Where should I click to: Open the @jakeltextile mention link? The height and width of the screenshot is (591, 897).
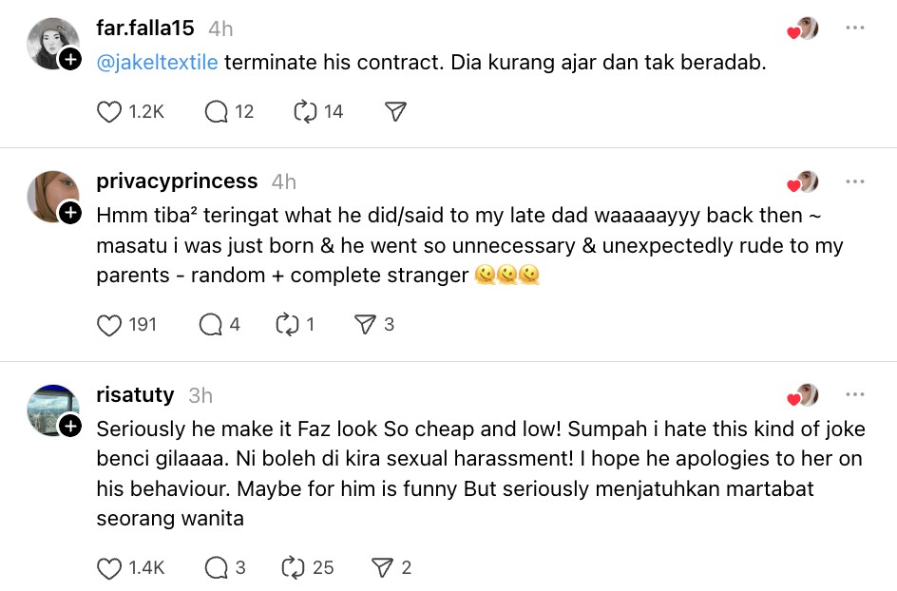pos(158,63)
